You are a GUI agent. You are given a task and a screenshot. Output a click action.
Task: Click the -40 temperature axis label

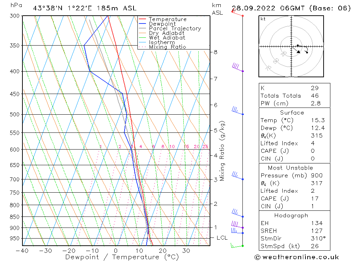pyautogui.click(x=22, y=251)
